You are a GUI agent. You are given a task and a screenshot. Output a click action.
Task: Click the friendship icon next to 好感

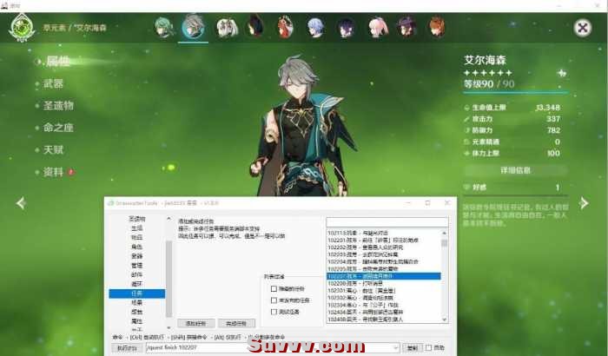[467, 188]
